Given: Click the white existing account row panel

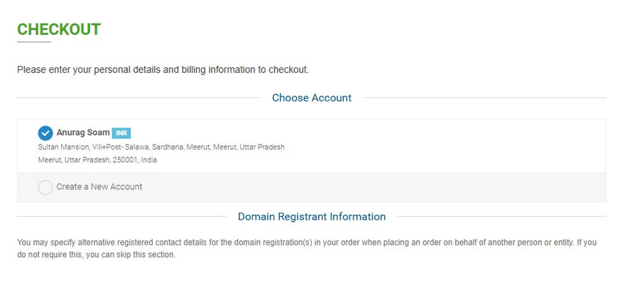Looking at the screenshot, I should point(312,146).
